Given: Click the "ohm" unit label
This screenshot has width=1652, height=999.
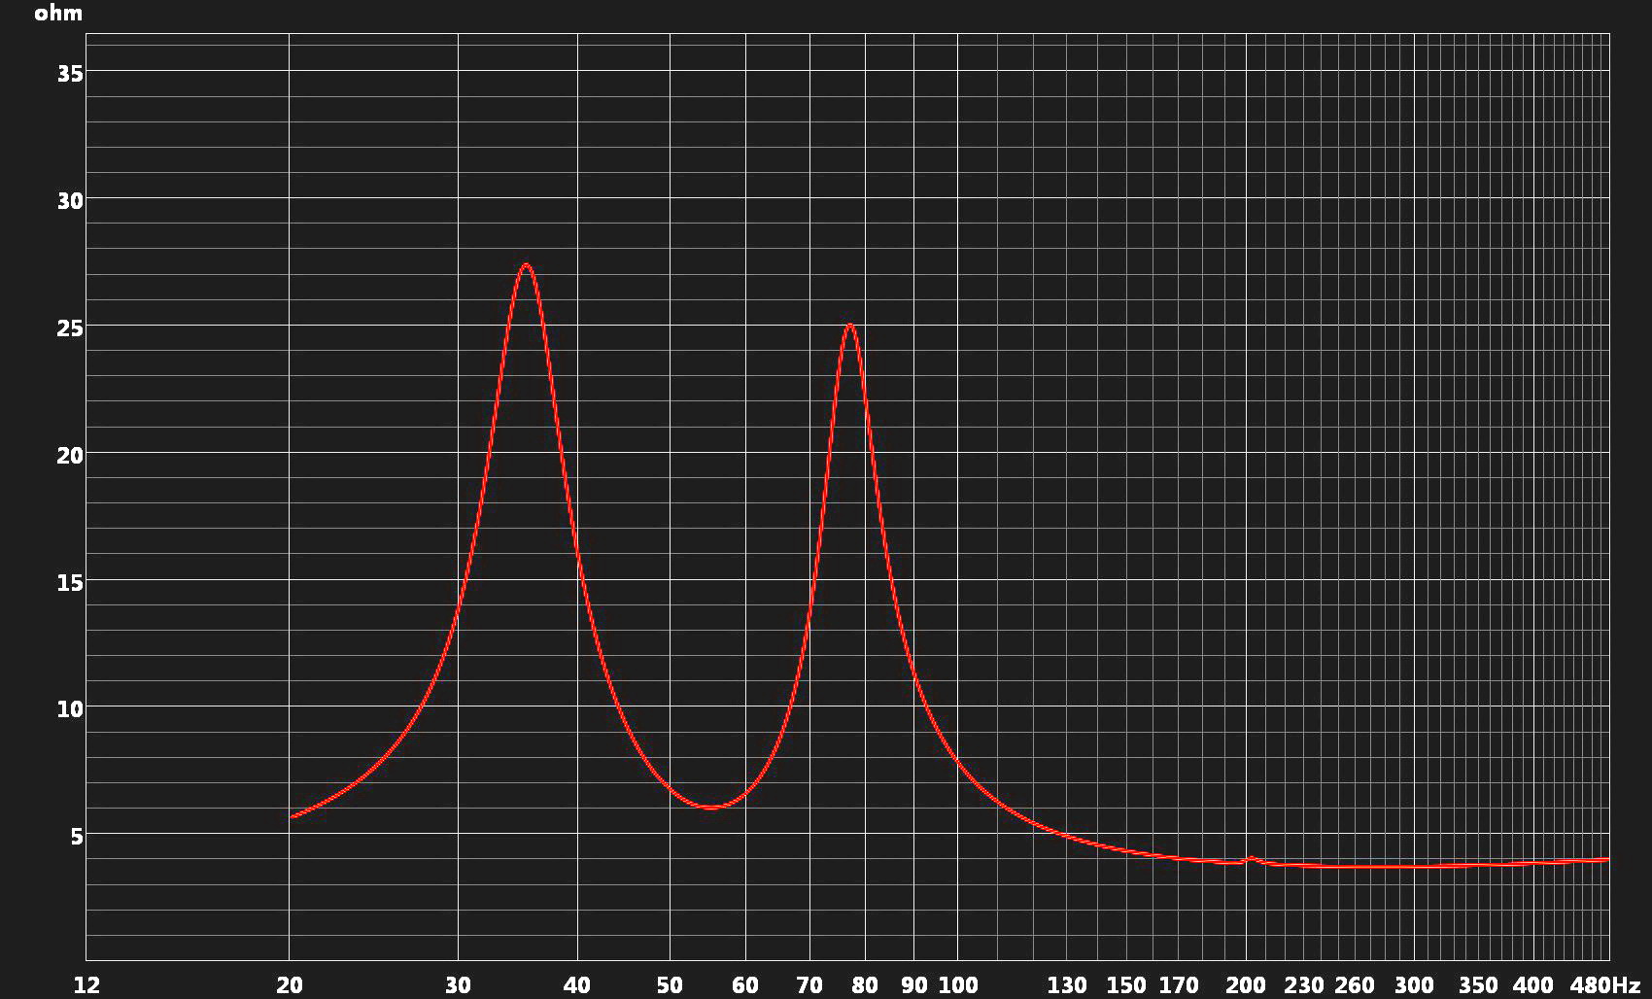Looking at the screenshot, I should click(58, 14).
